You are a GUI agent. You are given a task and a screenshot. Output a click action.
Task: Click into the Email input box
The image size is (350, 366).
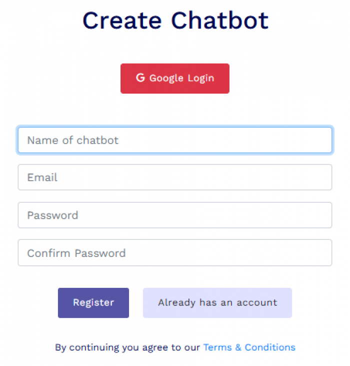pos(175,177)
